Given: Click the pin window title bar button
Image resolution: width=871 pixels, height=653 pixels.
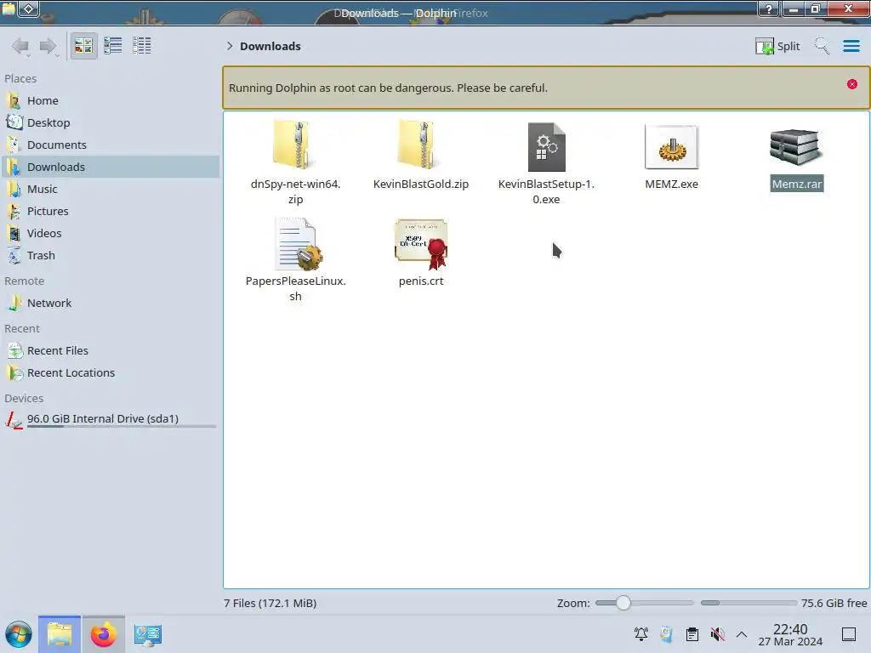Looking at the screenshot, I should click(x=29, y=9).
